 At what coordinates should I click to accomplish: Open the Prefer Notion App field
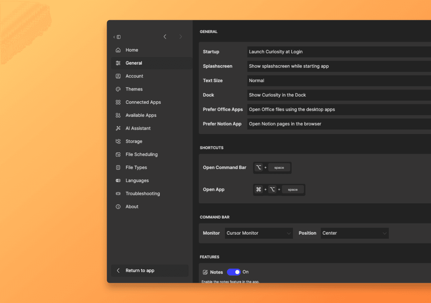click(x=339, y=124)
